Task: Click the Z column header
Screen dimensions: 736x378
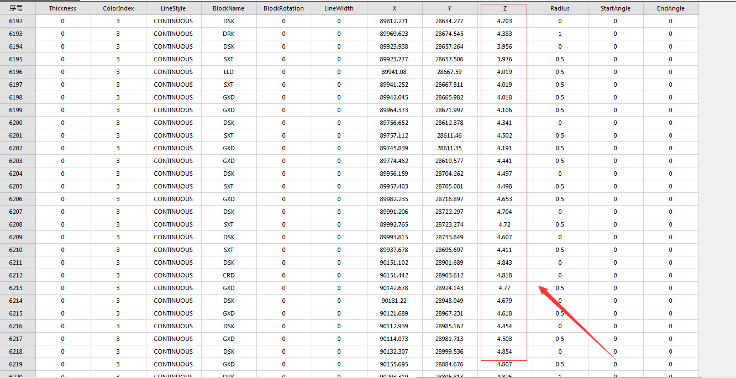Action: [x=504, y=8]
